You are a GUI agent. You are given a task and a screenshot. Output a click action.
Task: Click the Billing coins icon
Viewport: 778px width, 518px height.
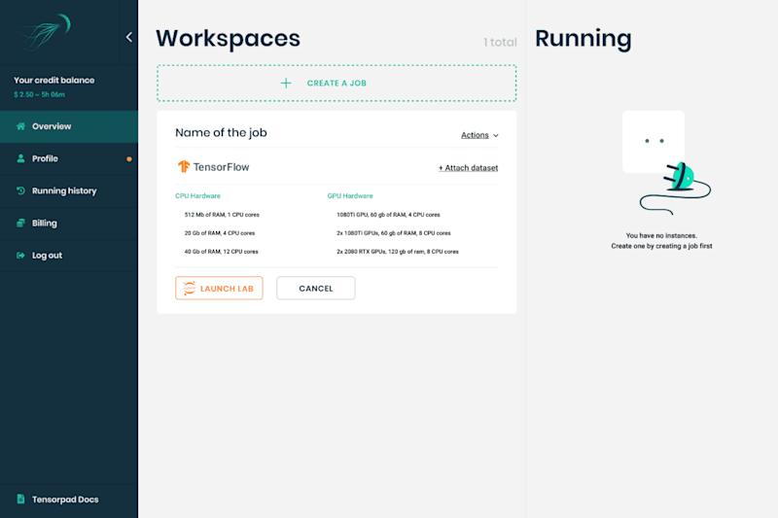[20, 224]
